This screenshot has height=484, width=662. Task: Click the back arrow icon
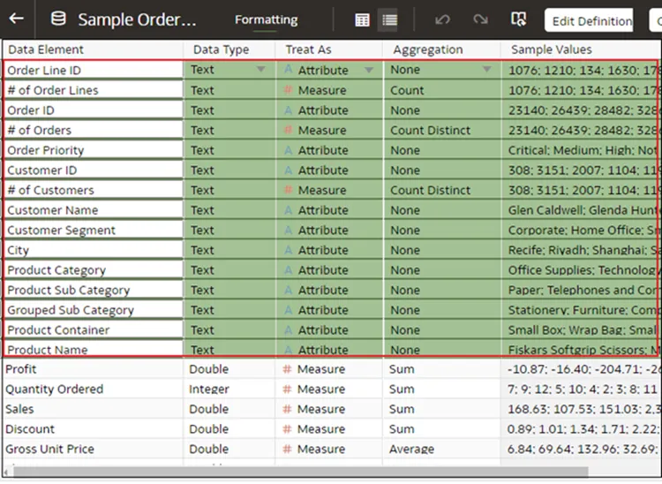tap(16, 19)
